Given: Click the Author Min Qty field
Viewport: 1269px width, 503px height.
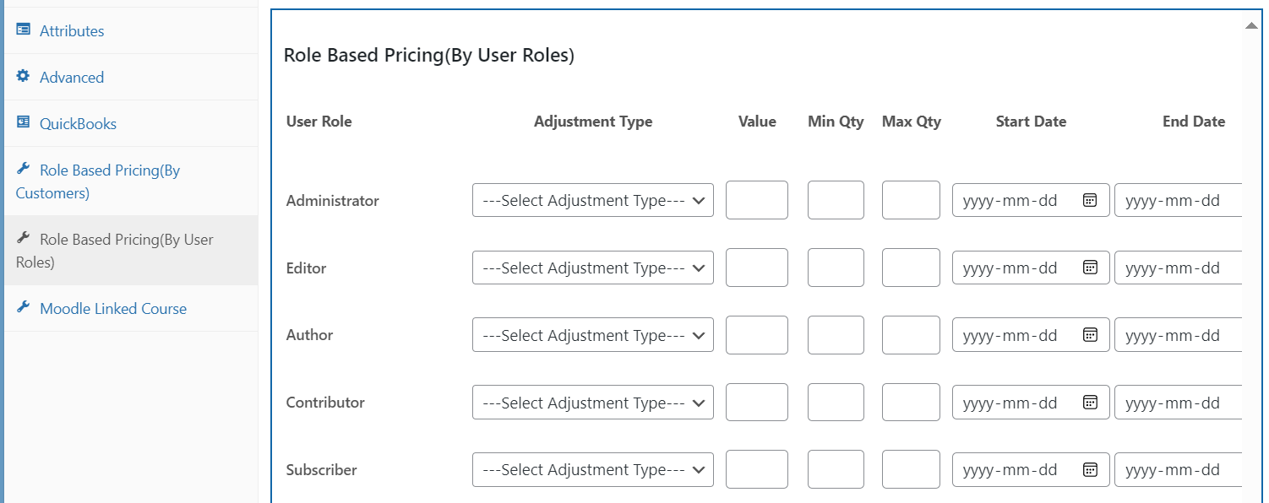Looking at the screenshot, I should (x=836, y=335).
